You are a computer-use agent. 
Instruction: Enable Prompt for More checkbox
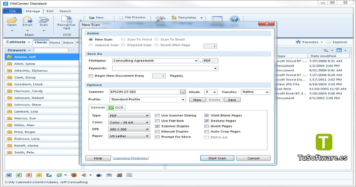(157, 137)
